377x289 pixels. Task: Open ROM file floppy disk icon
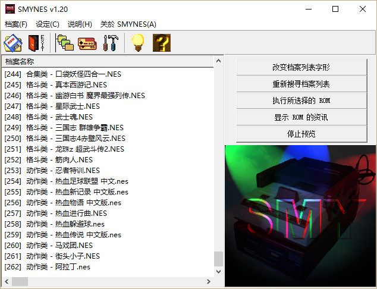13,43
